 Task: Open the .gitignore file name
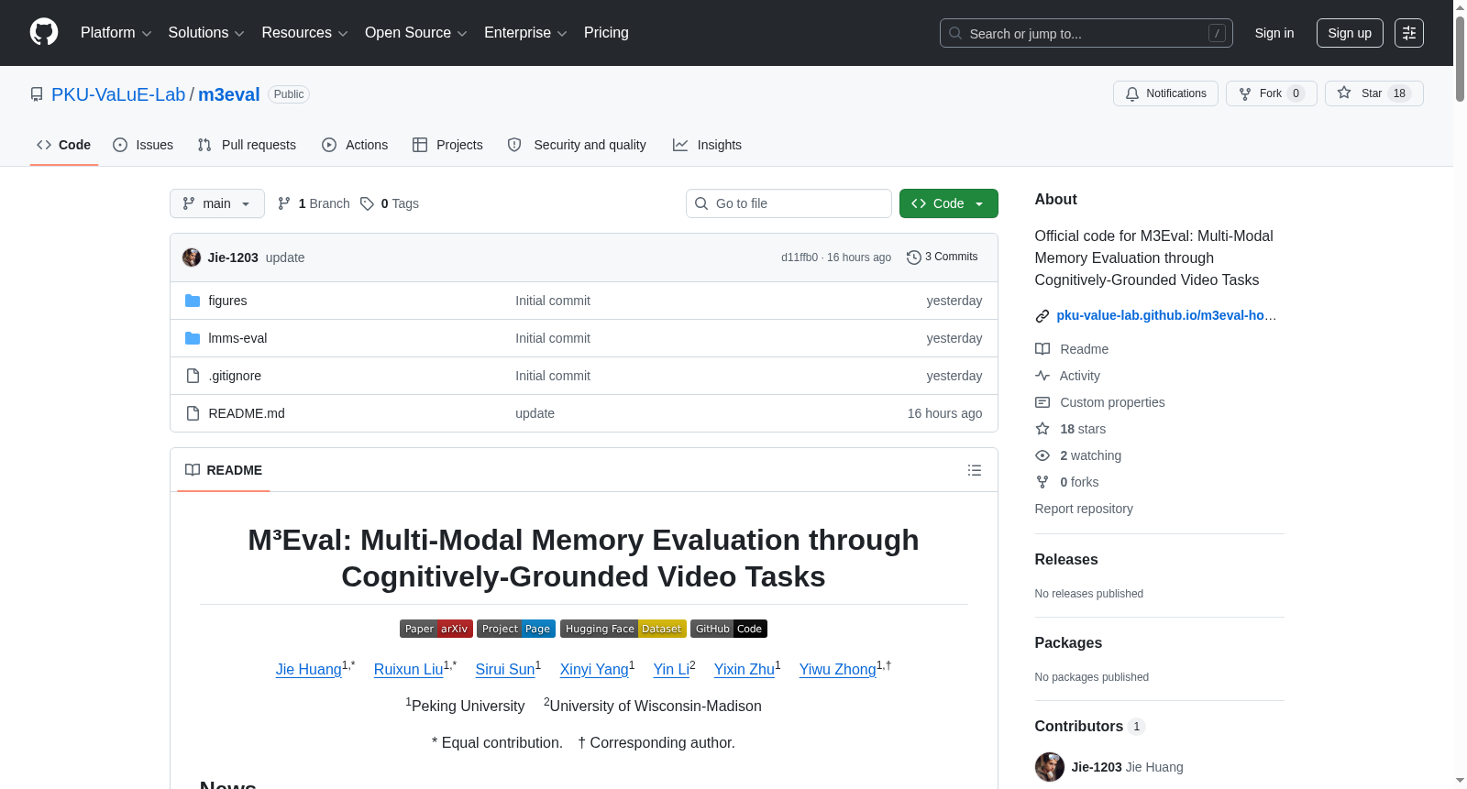click(x=235, y=376)
